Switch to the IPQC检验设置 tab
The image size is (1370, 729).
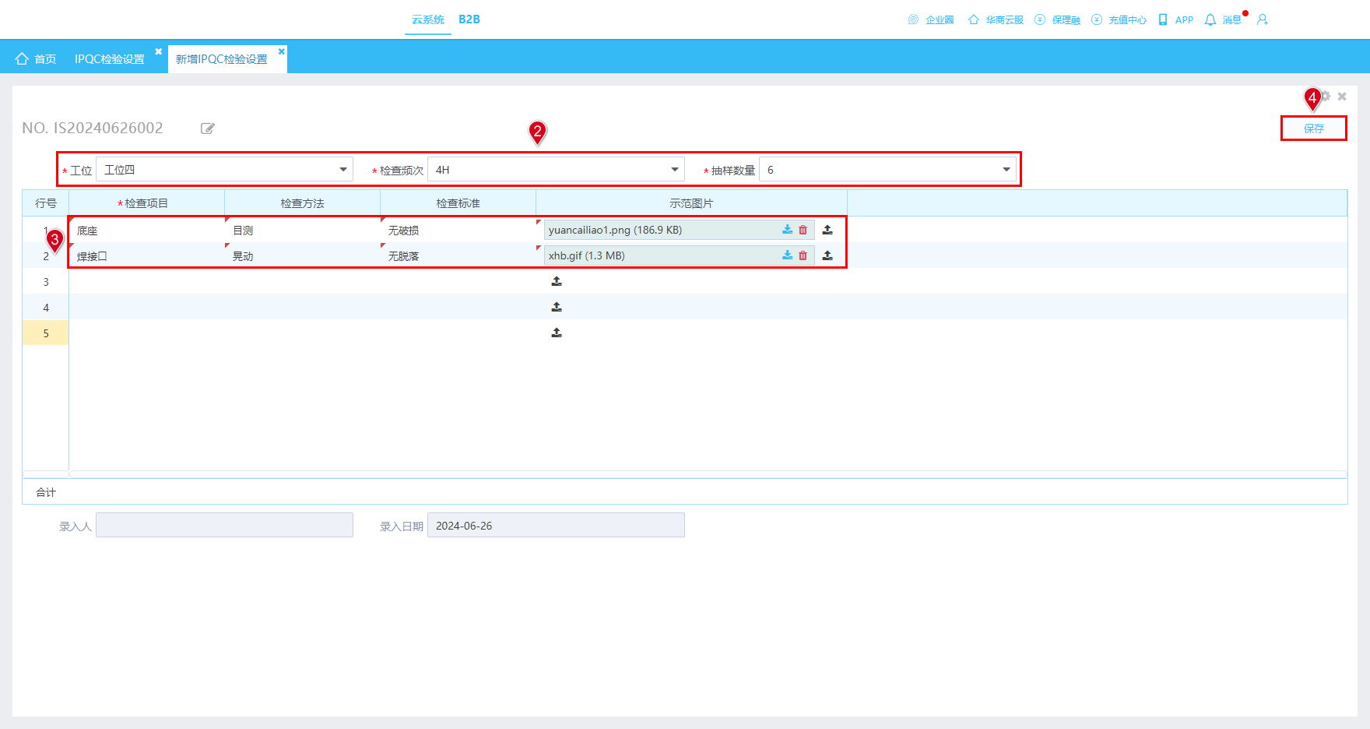point(110,59)
